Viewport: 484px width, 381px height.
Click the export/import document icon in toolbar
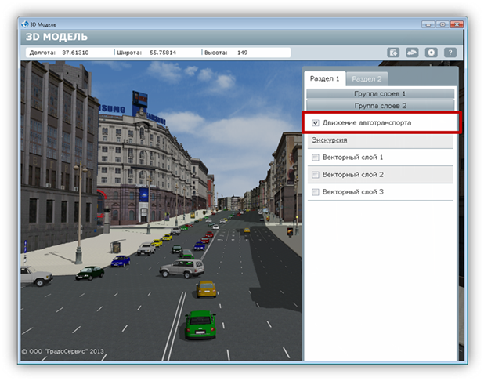[x=394, y=53]
